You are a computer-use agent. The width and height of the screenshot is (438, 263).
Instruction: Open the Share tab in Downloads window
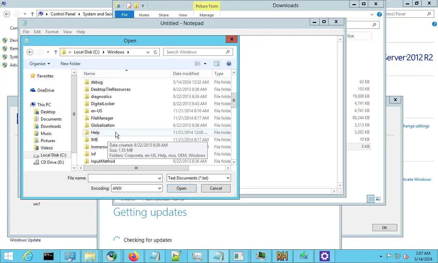164,15
